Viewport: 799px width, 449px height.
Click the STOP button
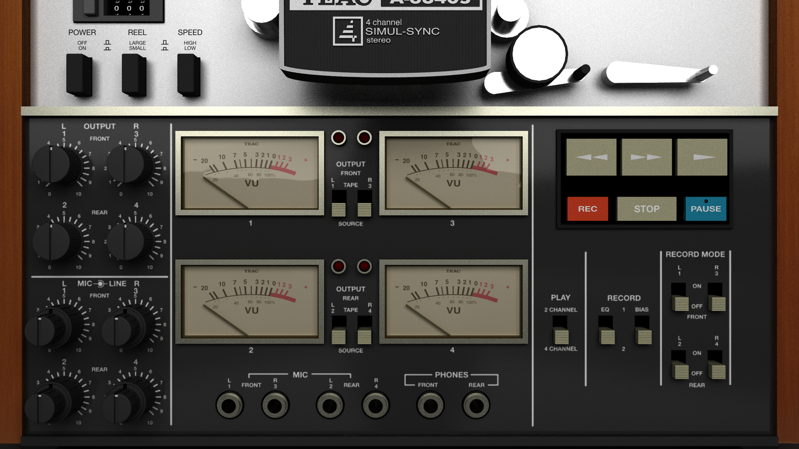[646, 209]
